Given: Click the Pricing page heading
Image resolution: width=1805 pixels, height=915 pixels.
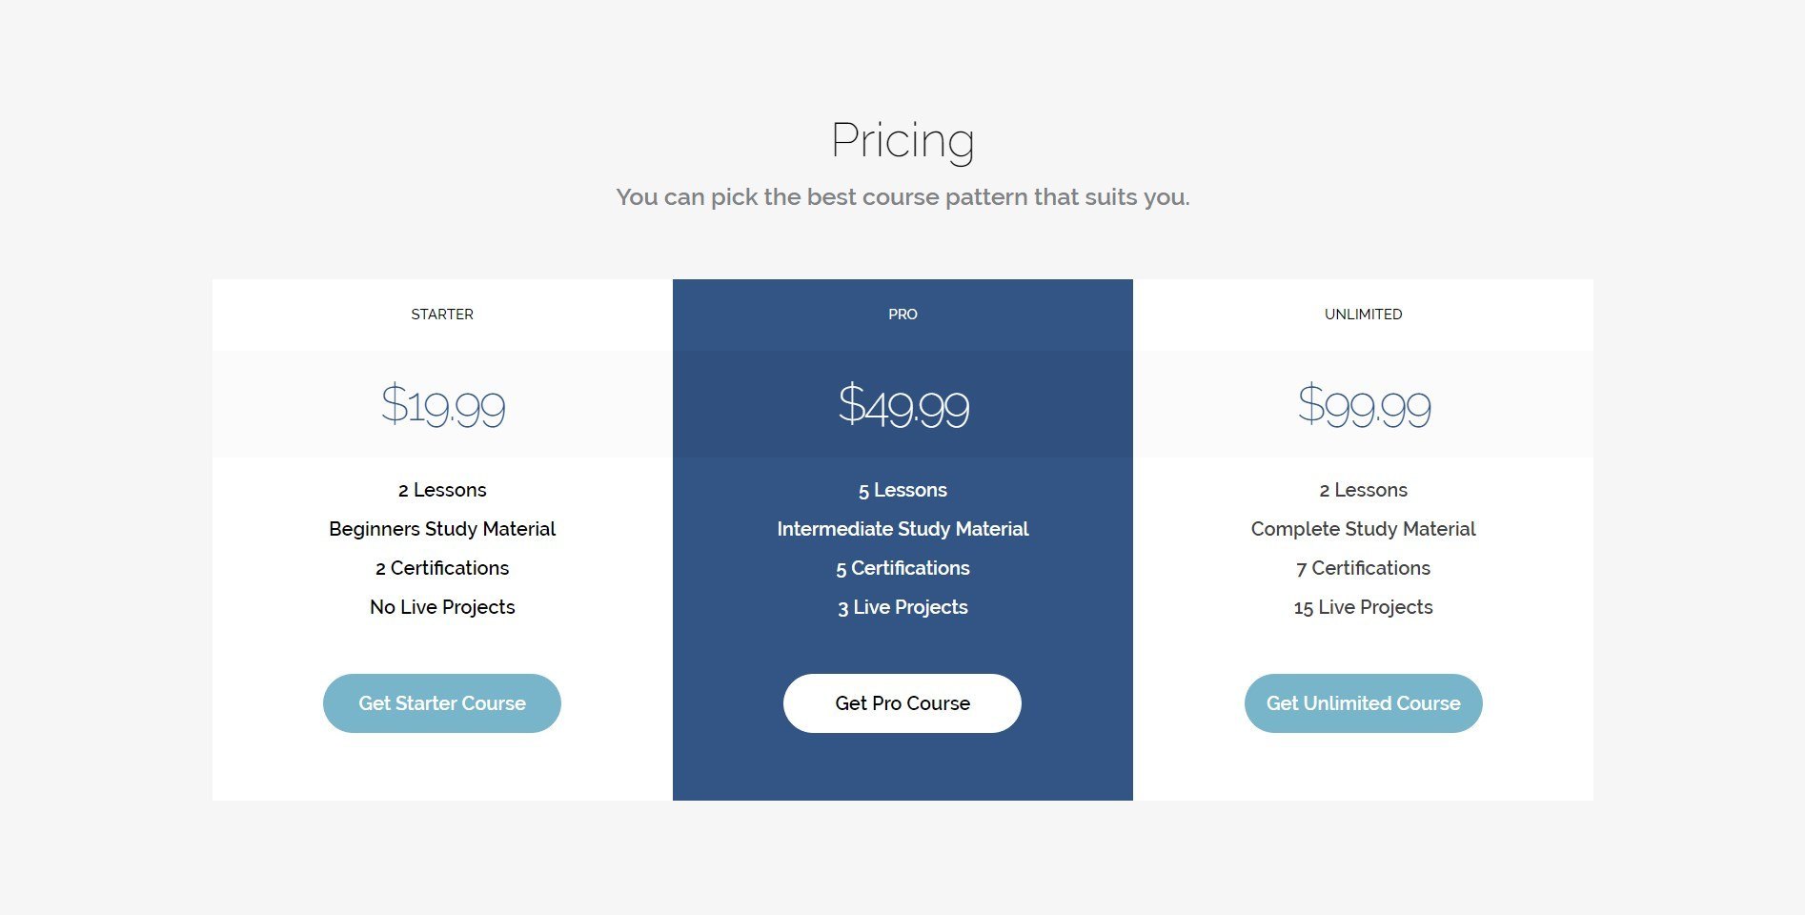Looking at the screenshot, I should pos(902,140).
